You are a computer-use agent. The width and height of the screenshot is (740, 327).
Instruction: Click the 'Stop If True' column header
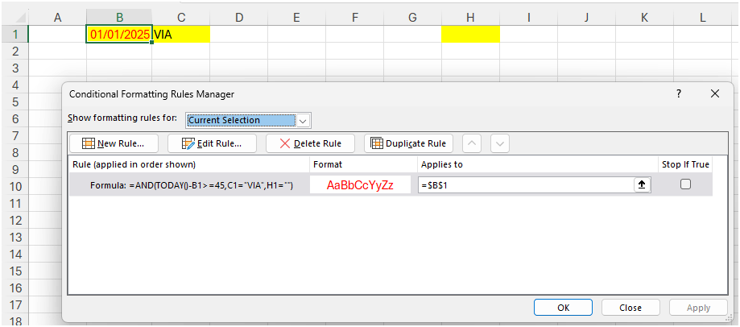685,164
